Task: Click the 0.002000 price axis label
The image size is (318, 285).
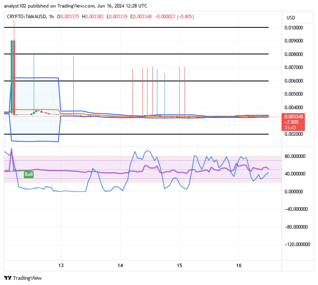Action: [x=294, y=134]
